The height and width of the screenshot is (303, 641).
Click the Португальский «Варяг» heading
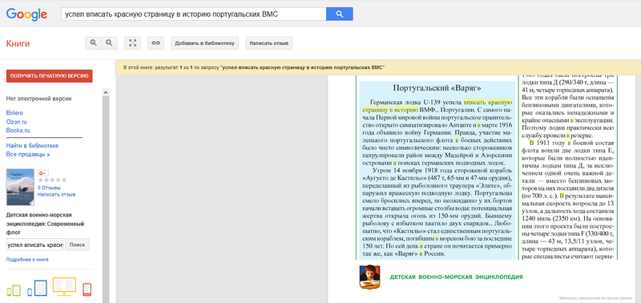[x=437, y=88]
